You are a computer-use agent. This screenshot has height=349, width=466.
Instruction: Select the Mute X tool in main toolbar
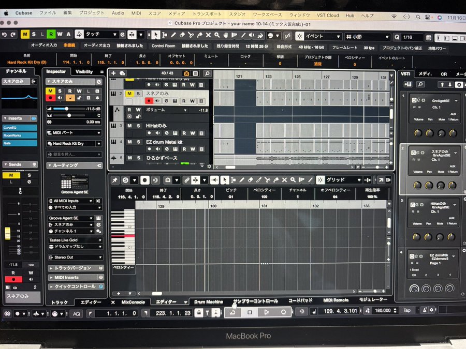208,35
